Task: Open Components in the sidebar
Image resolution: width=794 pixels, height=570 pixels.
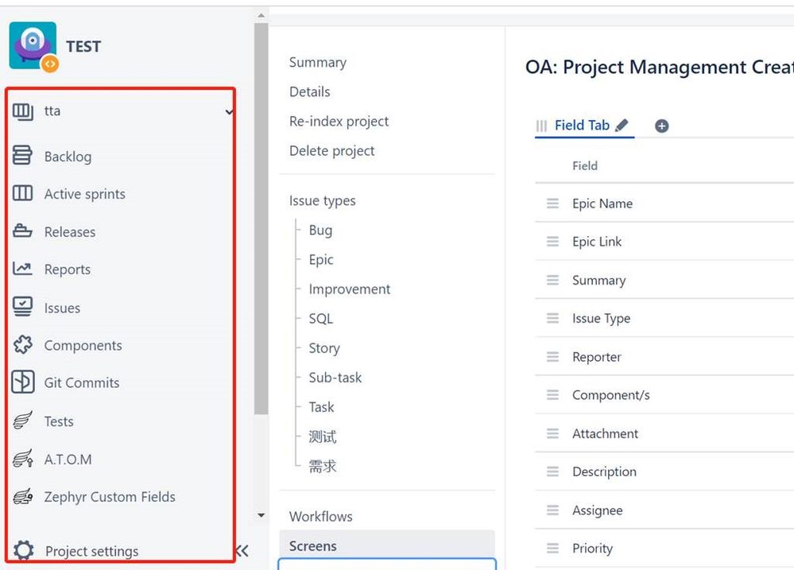Action: (x=83, y=346)
